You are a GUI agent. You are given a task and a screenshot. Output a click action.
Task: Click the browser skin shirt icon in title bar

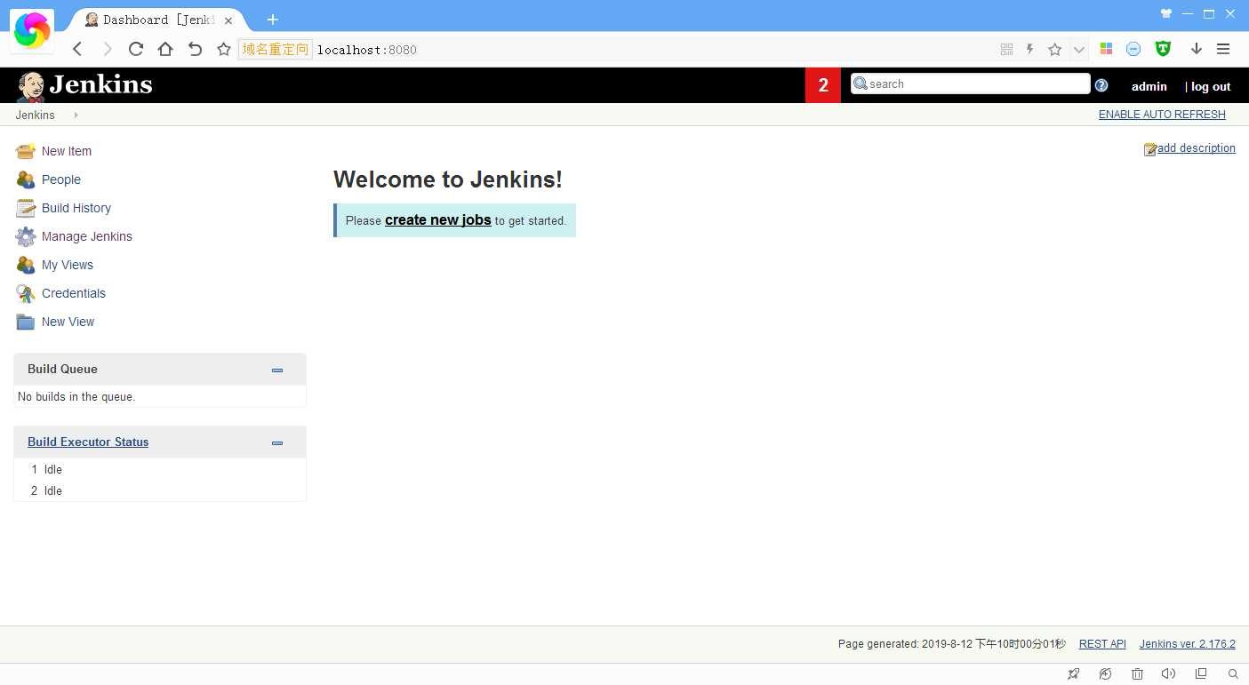1166,13
